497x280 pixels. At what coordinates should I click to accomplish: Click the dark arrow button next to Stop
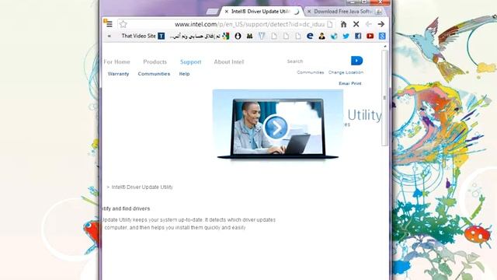pos(381,24)
